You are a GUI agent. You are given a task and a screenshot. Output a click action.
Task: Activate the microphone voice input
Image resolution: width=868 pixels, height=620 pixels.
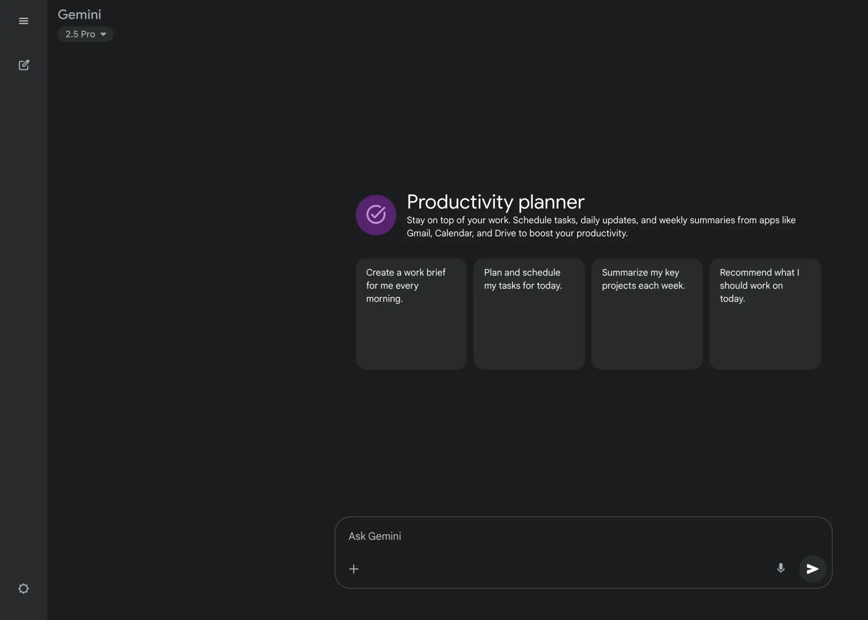click(780, 568)
